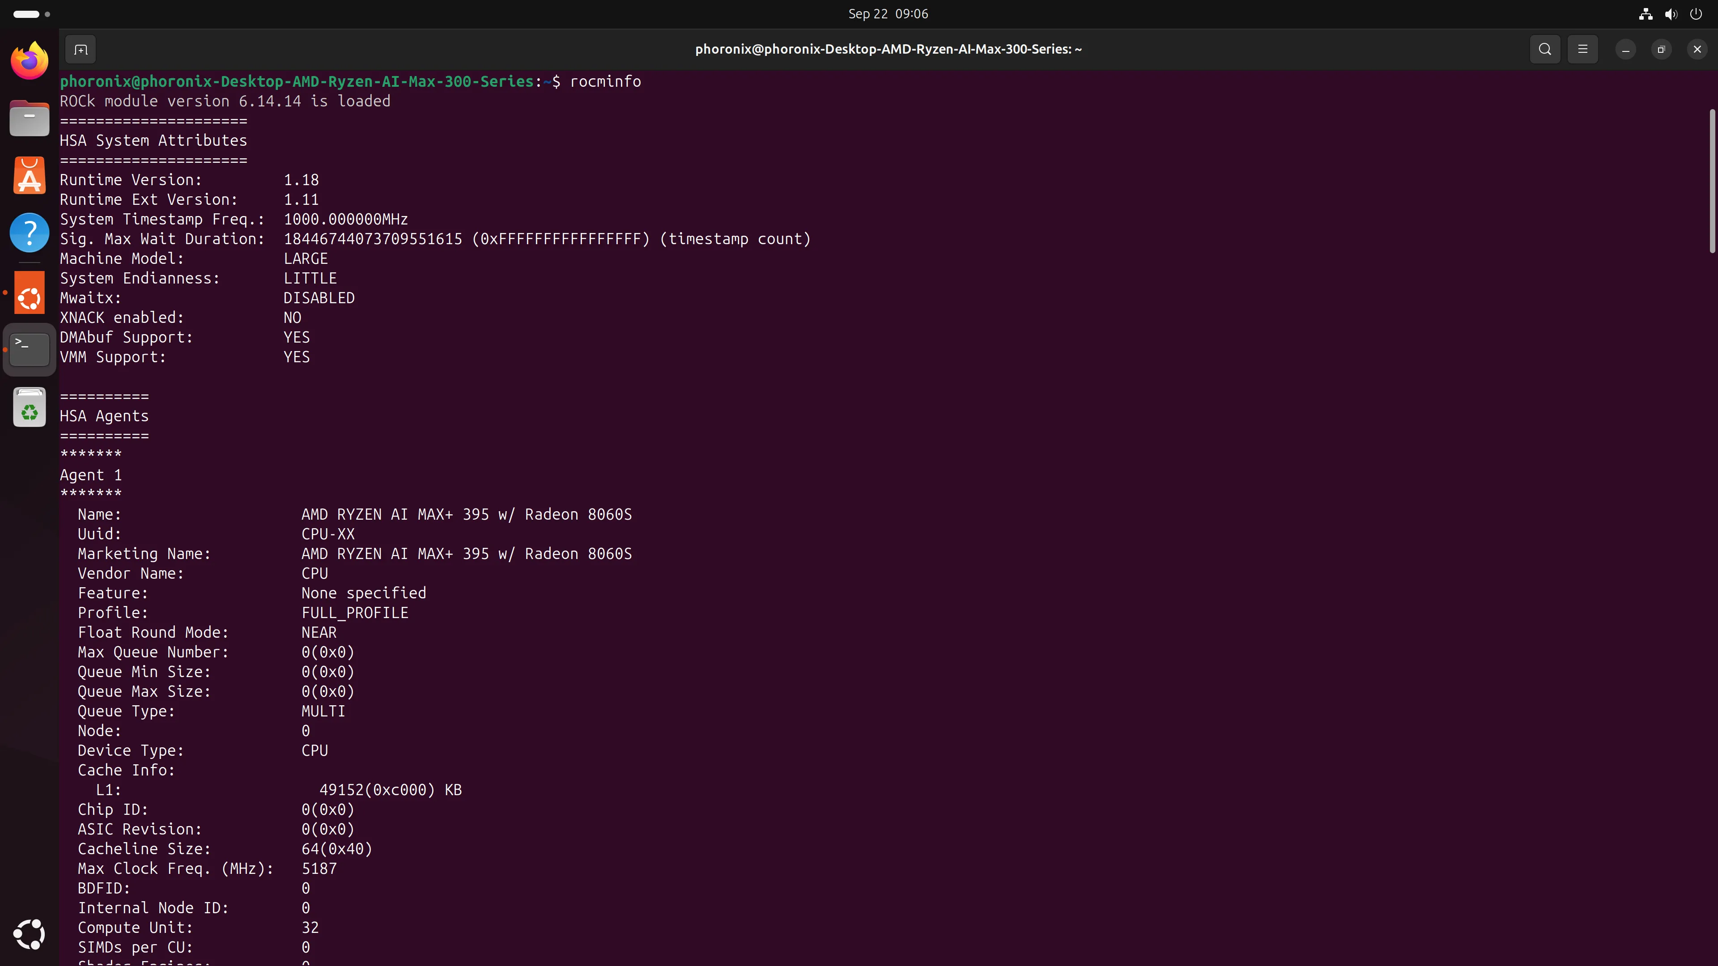1718x966 pixels.
Task: Click the network status icon
Action: [1646, 14]
